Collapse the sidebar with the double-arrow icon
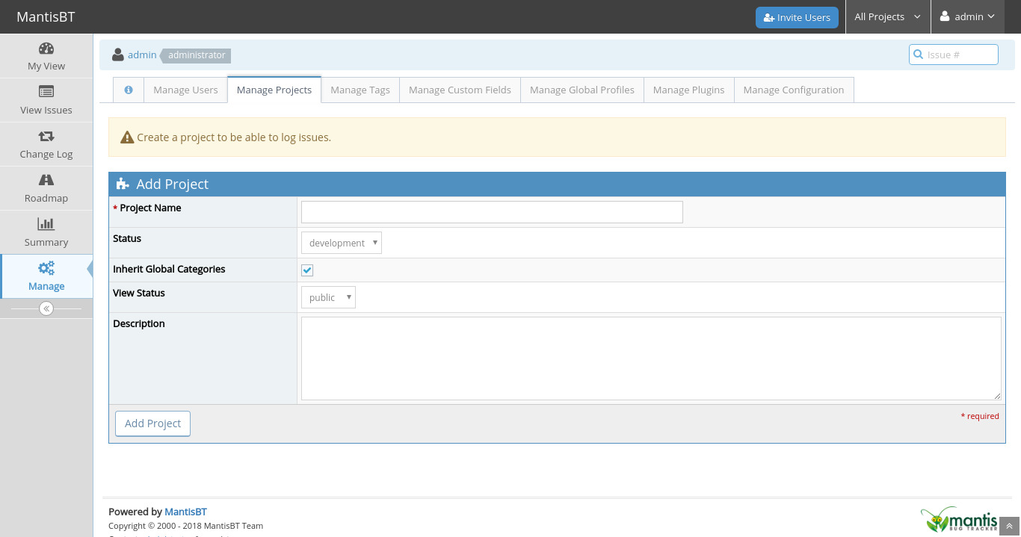The width and height of the screenshot is (1021, 537). click(x=46, y=308)
